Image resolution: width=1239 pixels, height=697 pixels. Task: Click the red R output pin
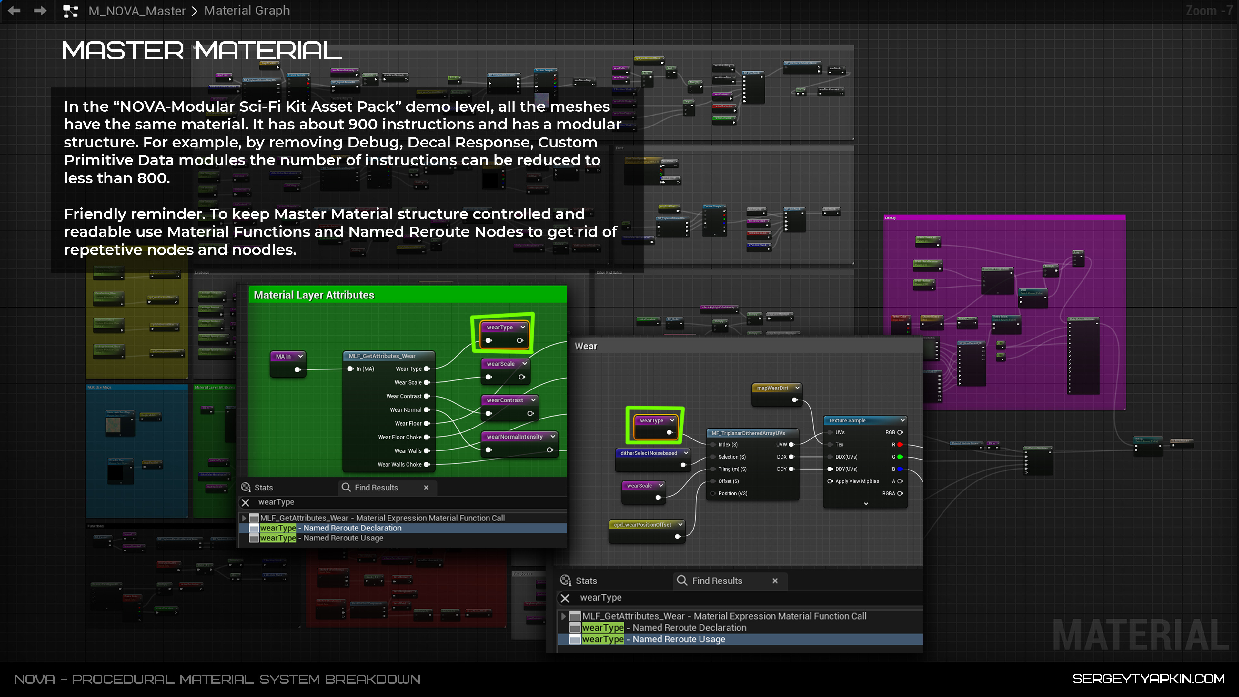point(900,444)
